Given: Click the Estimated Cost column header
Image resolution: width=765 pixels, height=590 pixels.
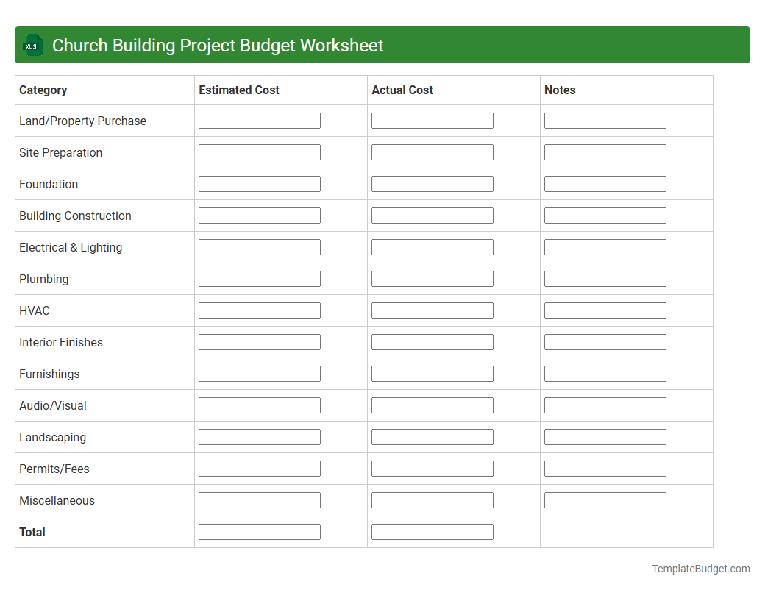Looking at the screenshot, I should point(239,90).
